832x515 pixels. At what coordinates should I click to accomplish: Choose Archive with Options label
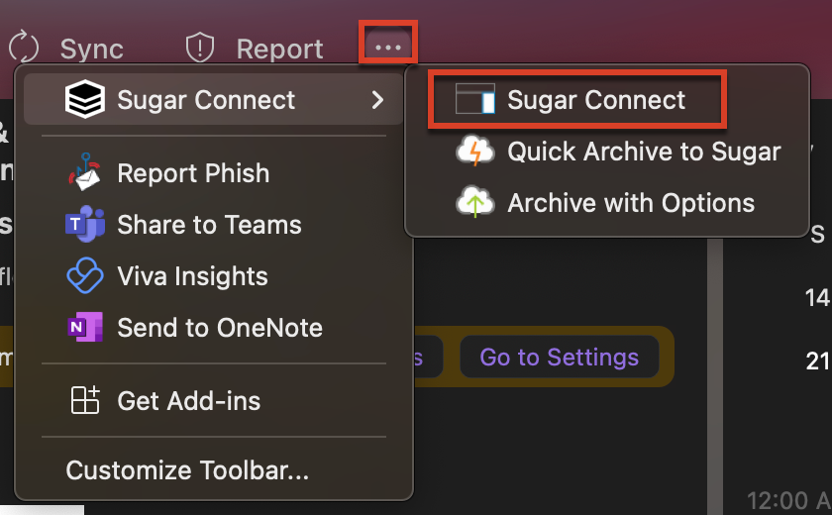coord(631,203)
